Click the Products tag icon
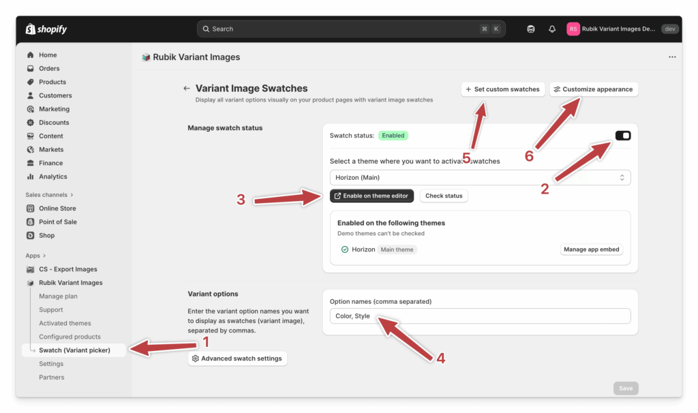This screenshot has height=413, width=698. (x=30, y=82)
